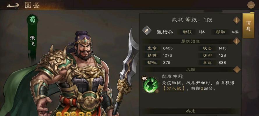Click the 天赋 section header
The height and width of the screenshot is (116, 259).
tap(191, 70)
